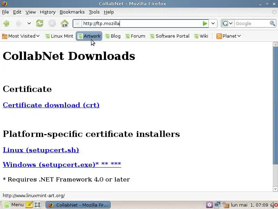Open the Software Portal bookmark
The width and height of the screenshot is (278, 209).
170,36
